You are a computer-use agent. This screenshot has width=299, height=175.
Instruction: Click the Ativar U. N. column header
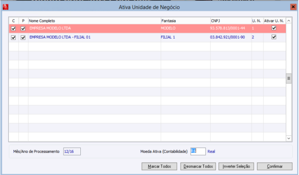(275, 21)
